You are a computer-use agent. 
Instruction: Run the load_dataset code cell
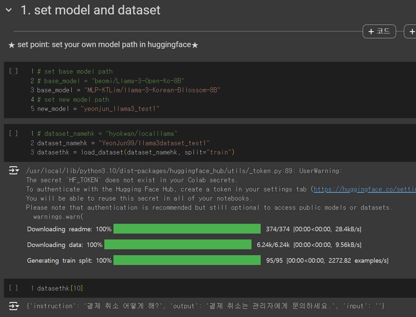(x=13, y=133)
